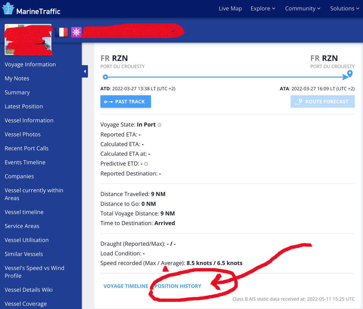The height and width of the screenshot is (309, 363).
Task: Click the In Port voyage state text
Action: tap(146, 125)
